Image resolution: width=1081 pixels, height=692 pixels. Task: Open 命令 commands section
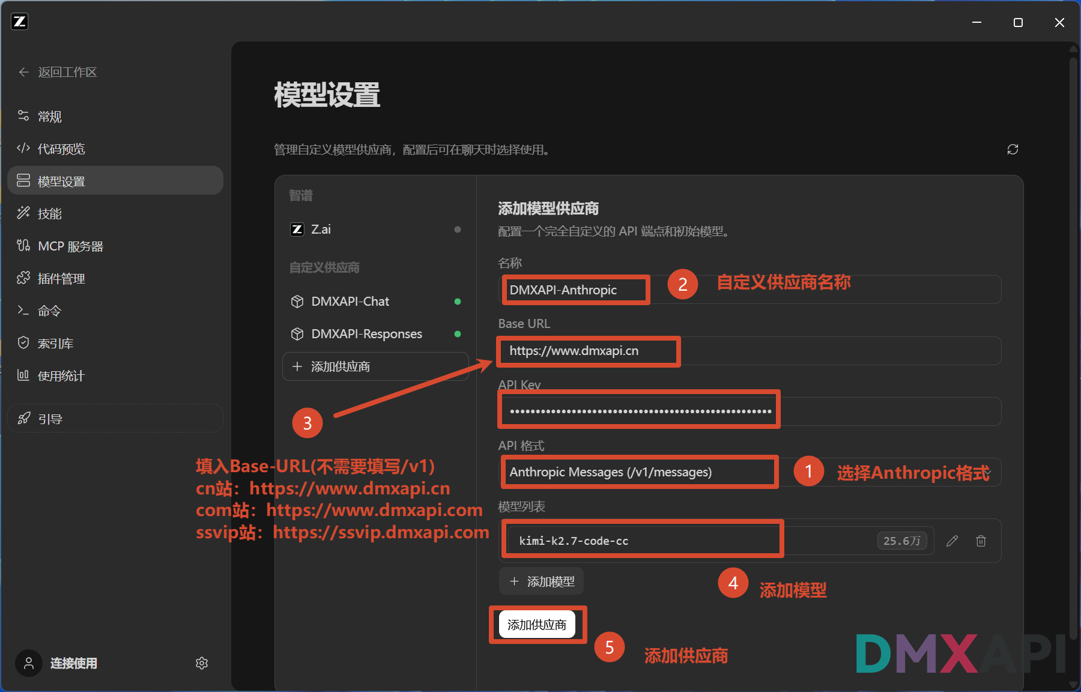point(115,311)
